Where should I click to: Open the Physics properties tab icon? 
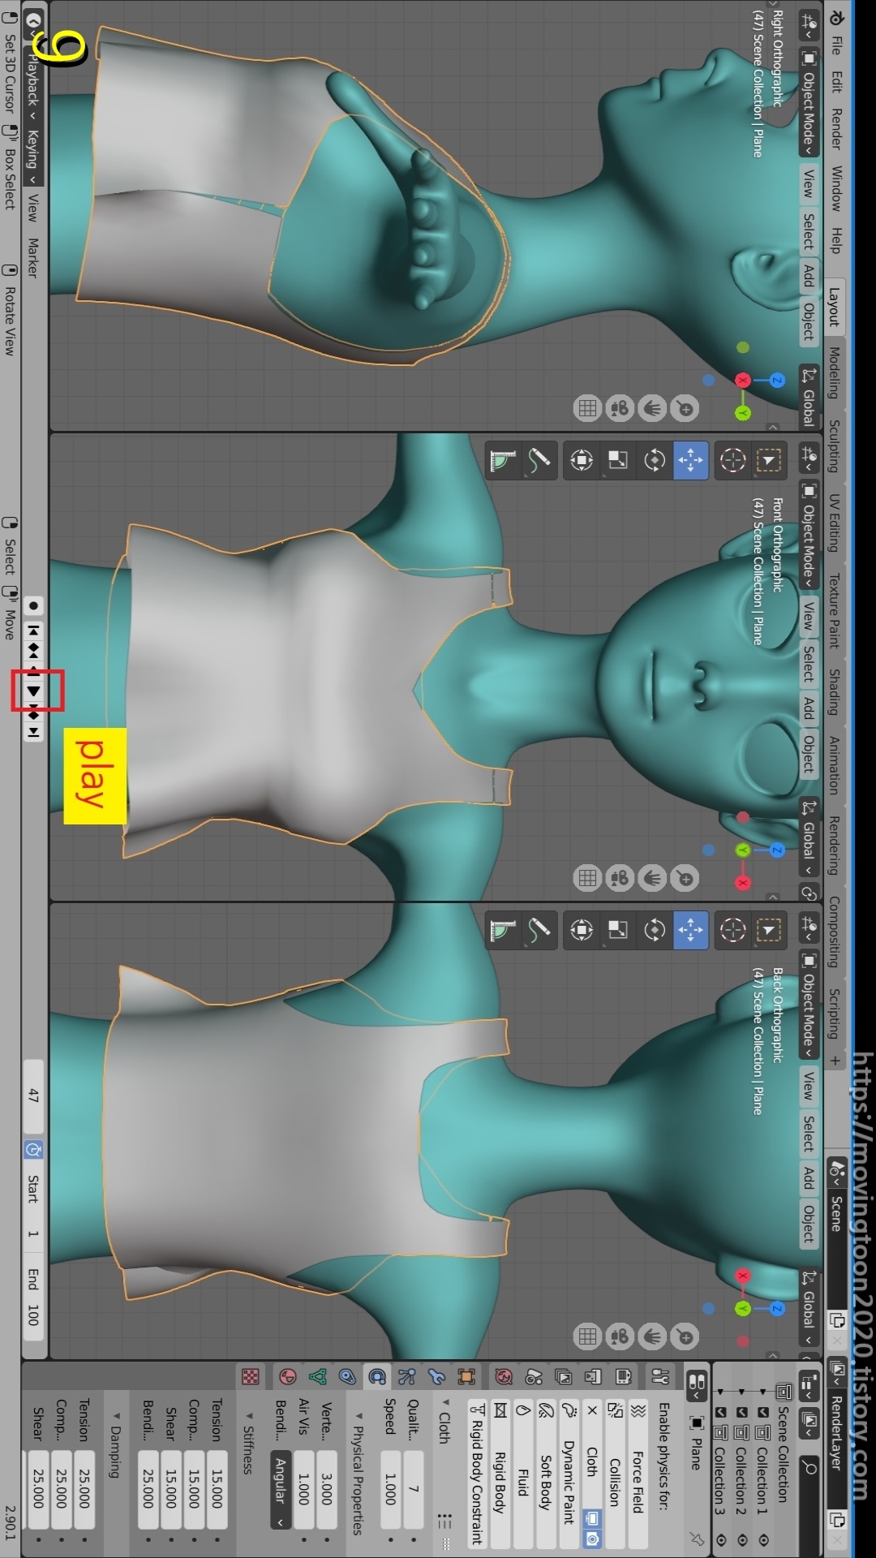coord(376,1376)
